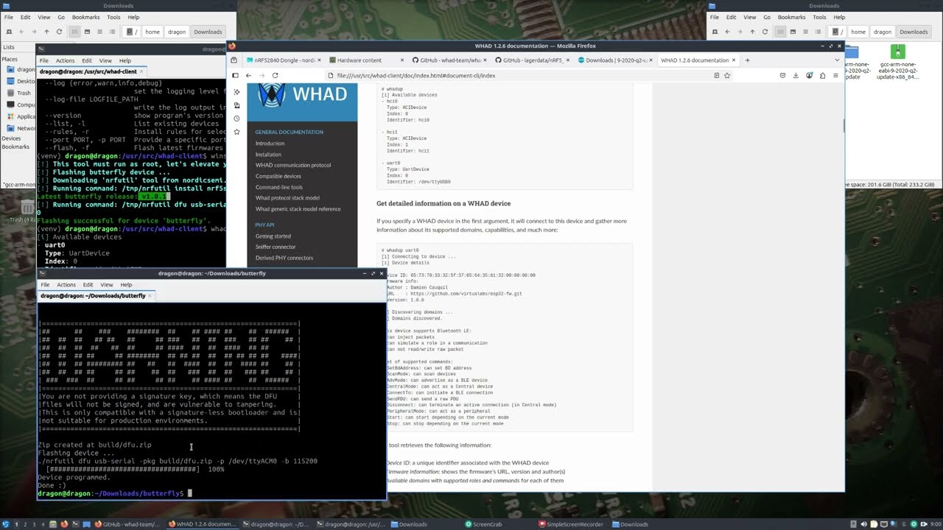Image resolution: width=943 pixels, height=530 pixels.
Task: Switch to nRF52840 Dongle browser tab
Action: coord(284,60)
